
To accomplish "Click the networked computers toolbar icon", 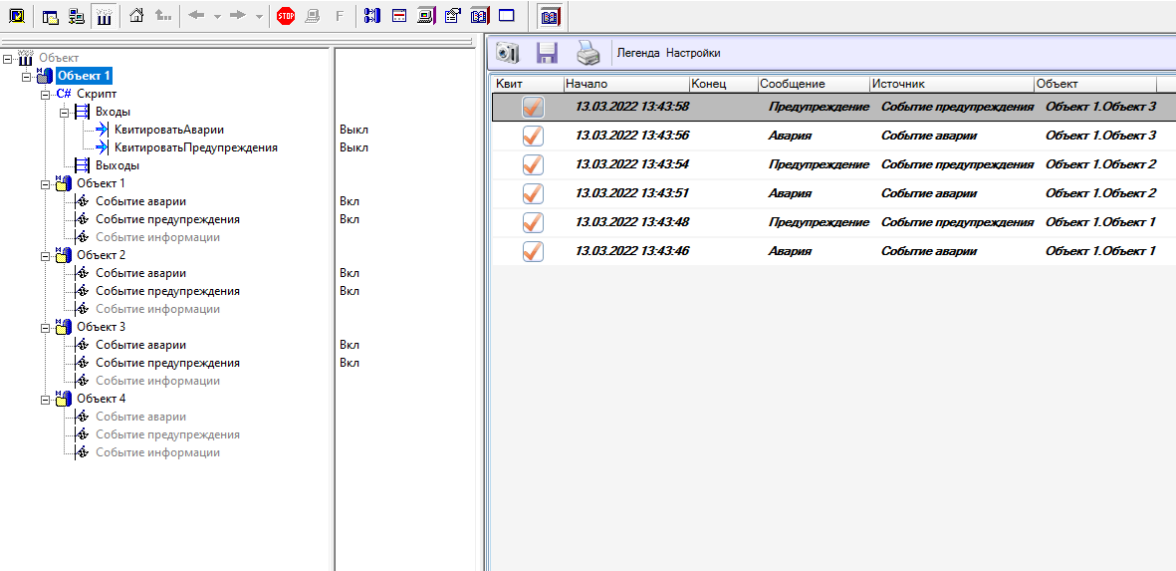I will tap(77, 16).
